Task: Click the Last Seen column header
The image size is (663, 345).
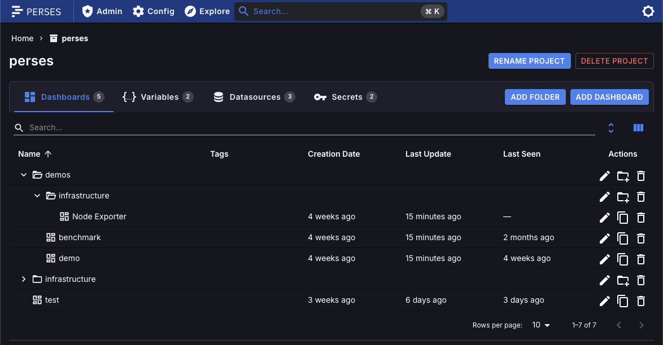Action: tap(521, 154)
